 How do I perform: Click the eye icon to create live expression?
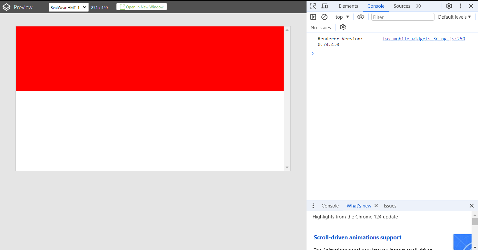click(x=361, y=17)
